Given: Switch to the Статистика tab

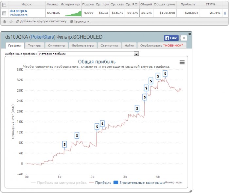Looking at the screenshot, I should point(109,45).
